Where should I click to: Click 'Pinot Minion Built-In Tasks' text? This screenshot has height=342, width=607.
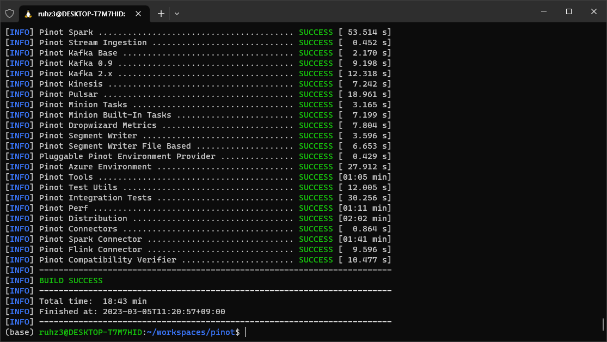pos(105,115)
